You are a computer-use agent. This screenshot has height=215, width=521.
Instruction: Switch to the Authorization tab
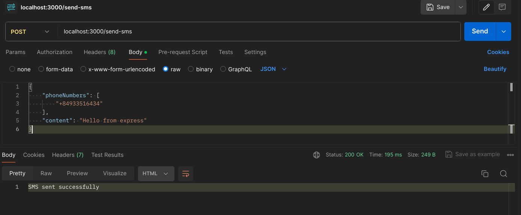click(55, 52)
